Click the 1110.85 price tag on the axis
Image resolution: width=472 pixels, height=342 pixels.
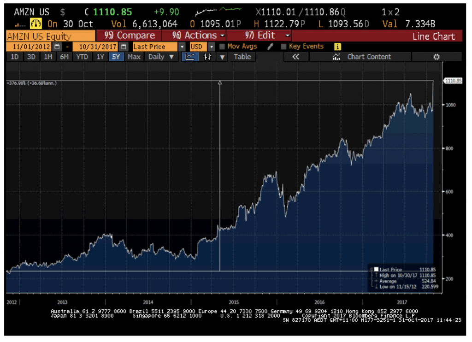(x=453, y=81)
